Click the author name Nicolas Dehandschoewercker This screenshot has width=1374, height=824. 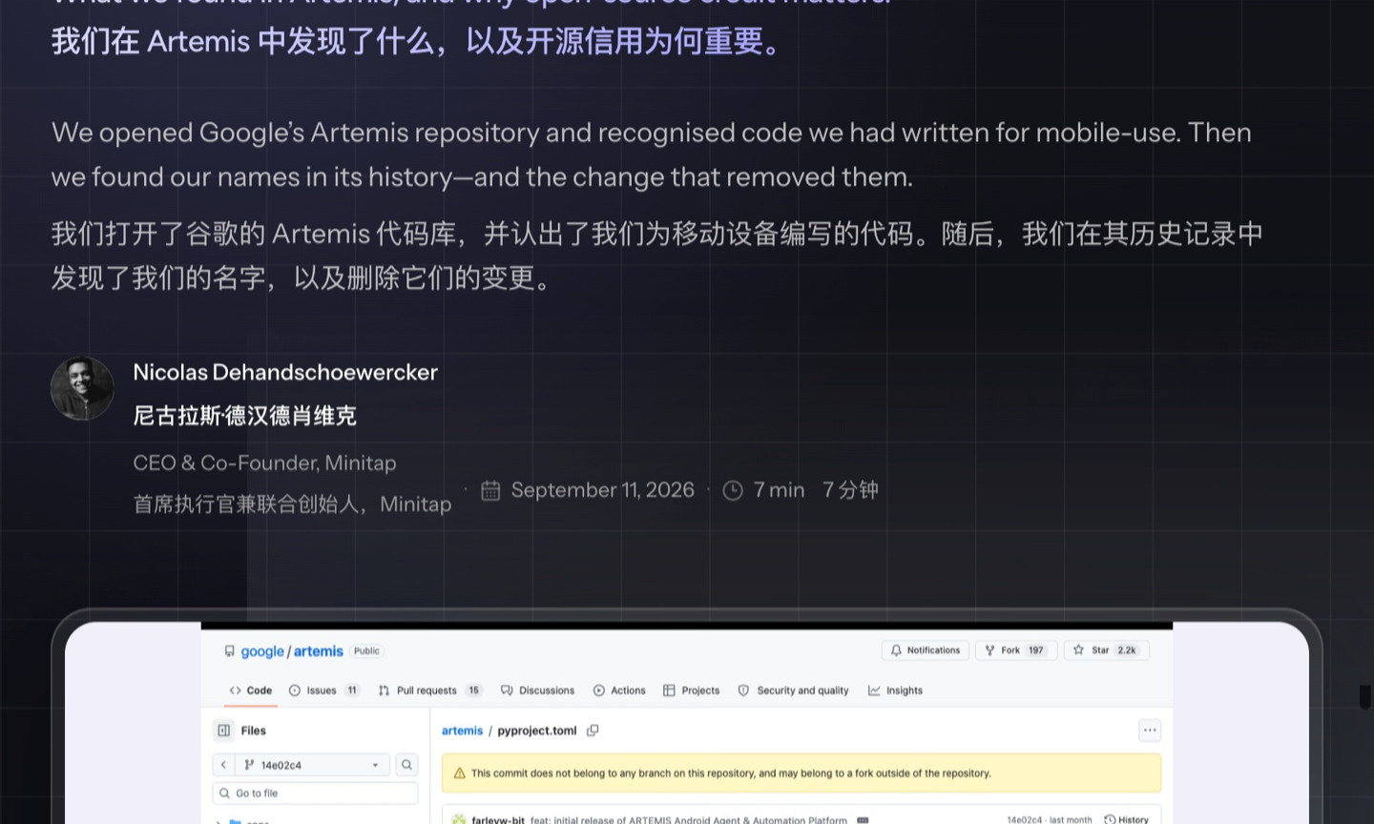(x=285, y=373)
